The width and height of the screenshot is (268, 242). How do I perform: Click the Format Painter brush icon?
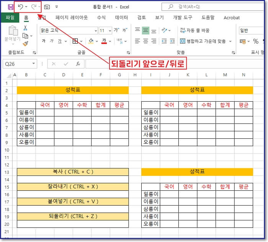coord(25,44)
